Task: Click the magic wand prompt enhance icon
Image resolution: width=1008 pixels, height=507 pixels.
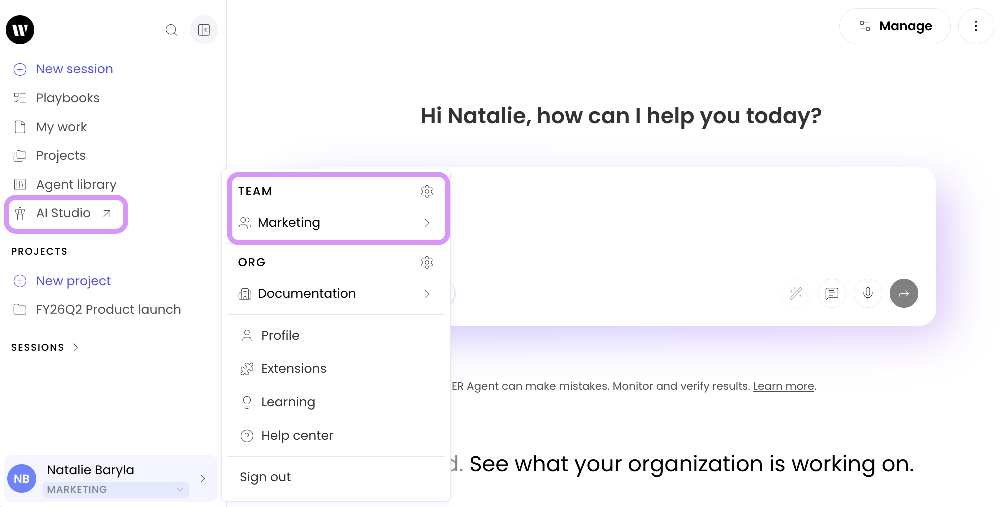Action: (x=796, y=293)
